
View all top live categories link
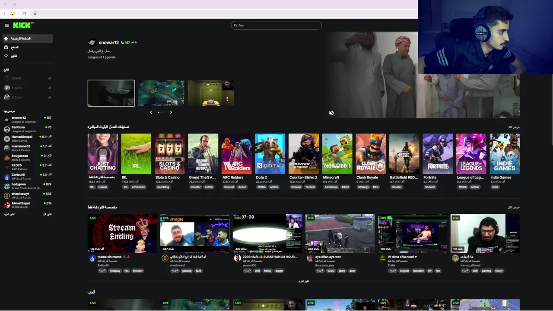click(514, 127)
